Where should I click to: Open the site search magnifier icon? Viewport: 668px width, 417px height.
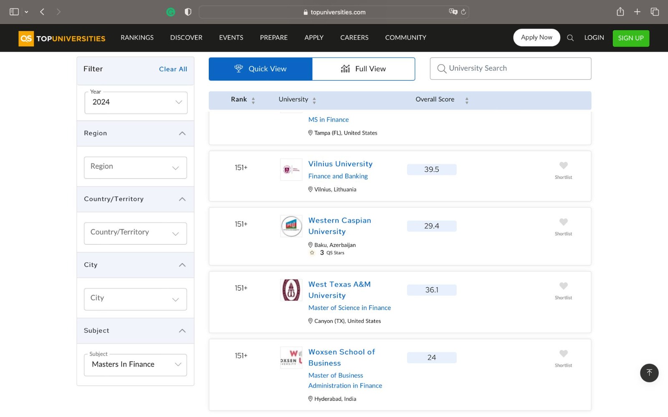coord(570,38)
